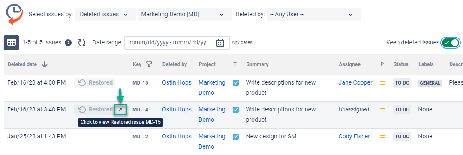
Task: Click the task type checkbox for MD-12
Action: click(x=236, y=137)
